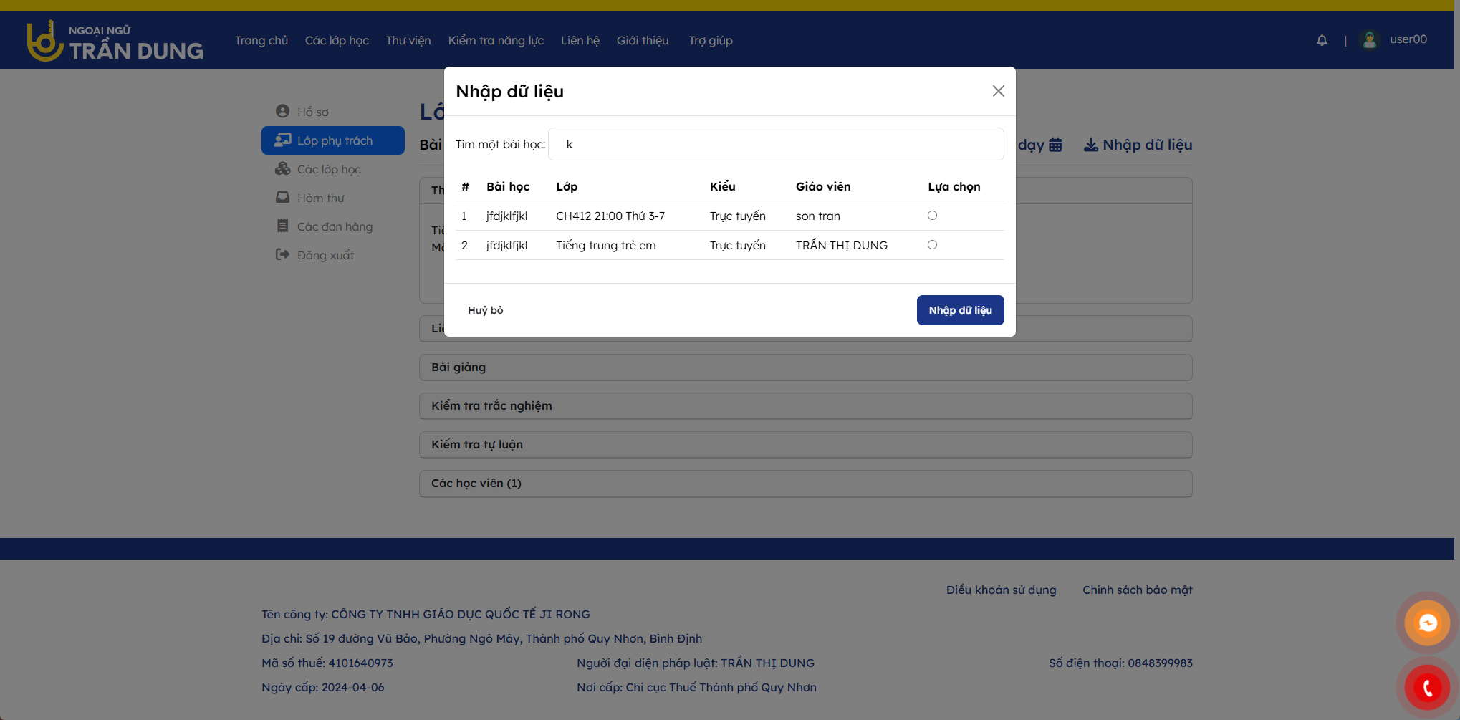The height and width of the screenshot is (720, 1460).
Task: Select radio for CH412 21:00 Thứ 3-7 row
Action: click(x=932, y=215)
